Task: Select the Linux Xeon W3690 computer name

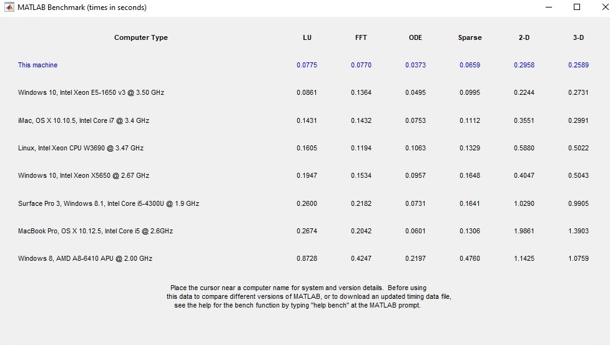Action: 81,148
